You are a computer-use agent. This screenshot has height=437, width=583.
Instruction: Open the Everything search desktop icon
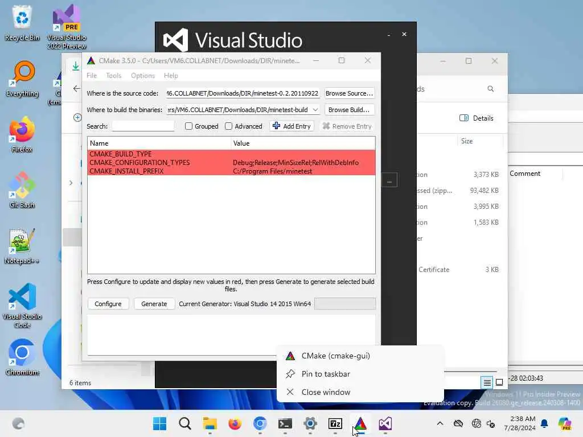coord(22,79)
